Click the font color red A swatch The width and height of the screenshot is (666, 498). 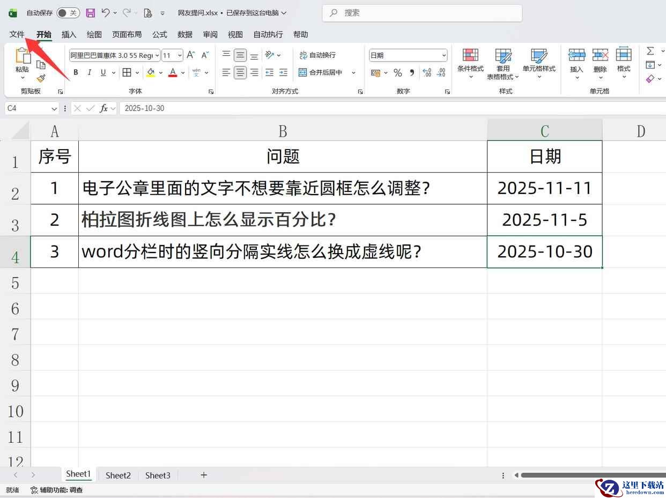tap(173, 72)
